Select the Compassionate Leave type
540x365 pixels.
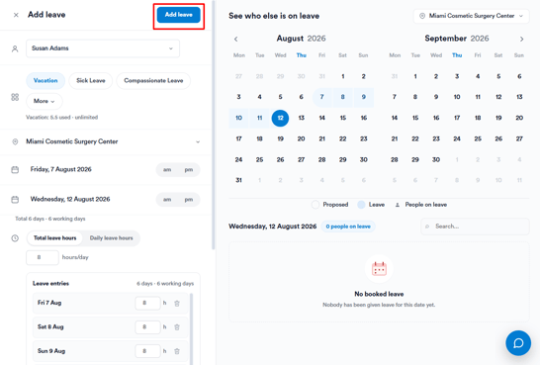tap(153, 80)
